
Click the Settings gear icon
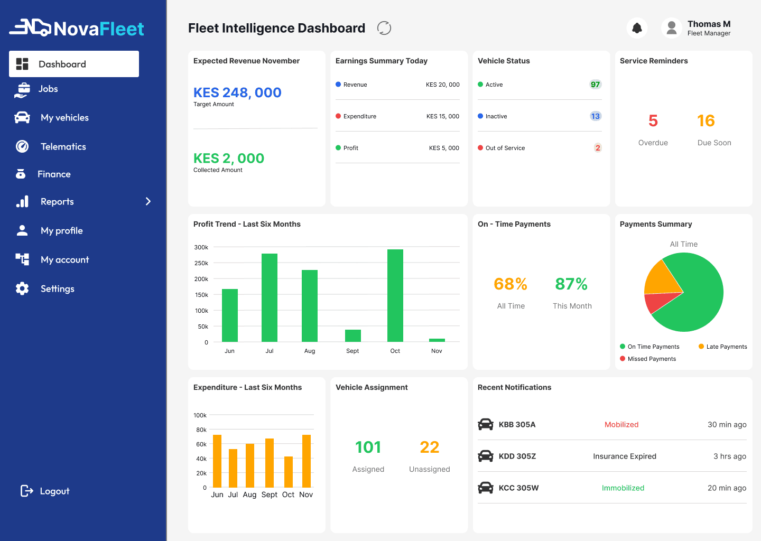click(22, 288)
